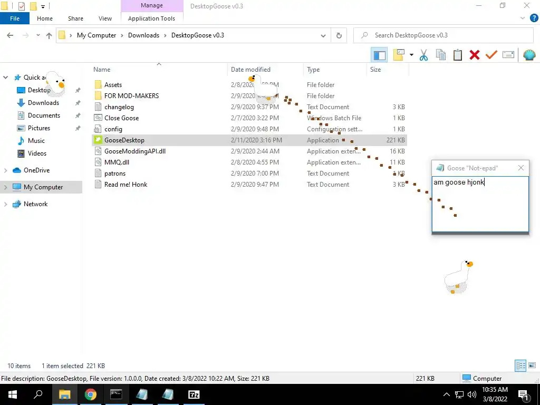Screen dimensions: 540x405
Task: Click the red X Delete icon
Action: tap(475, 55)
